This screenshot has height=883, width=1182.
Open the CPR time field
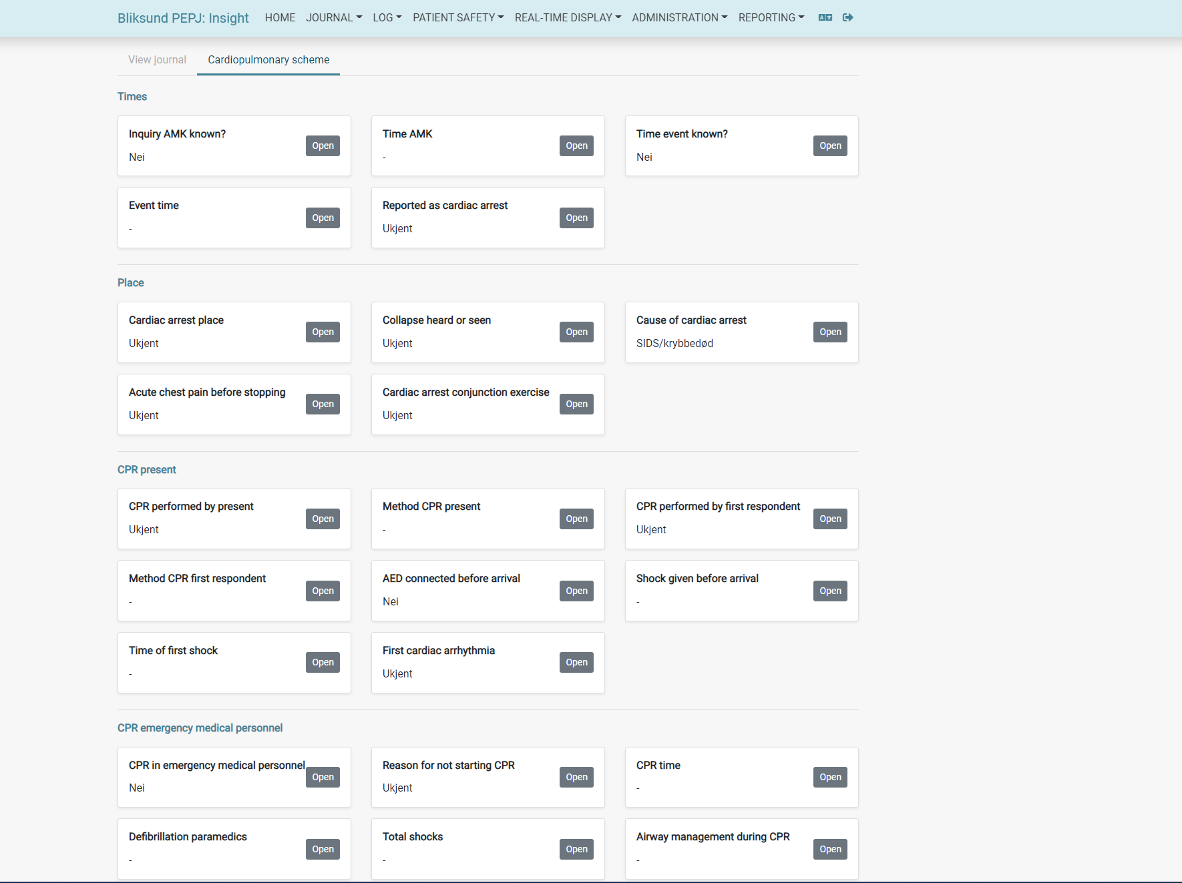[830, 777]
